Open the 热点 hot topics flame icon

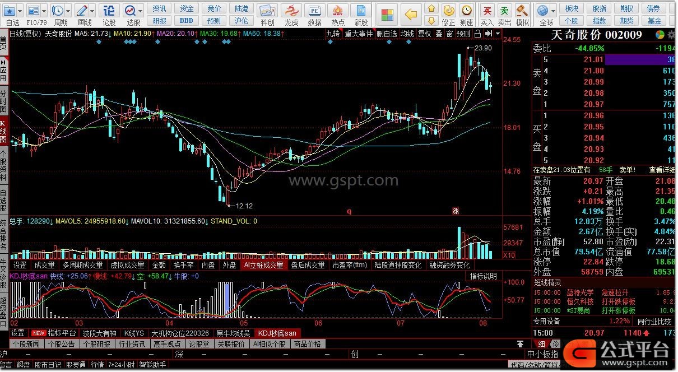click(338, 11)
